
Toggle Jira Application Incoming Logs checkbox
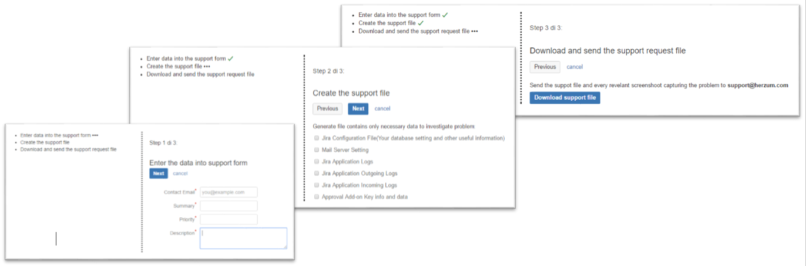tap(317, 185)
